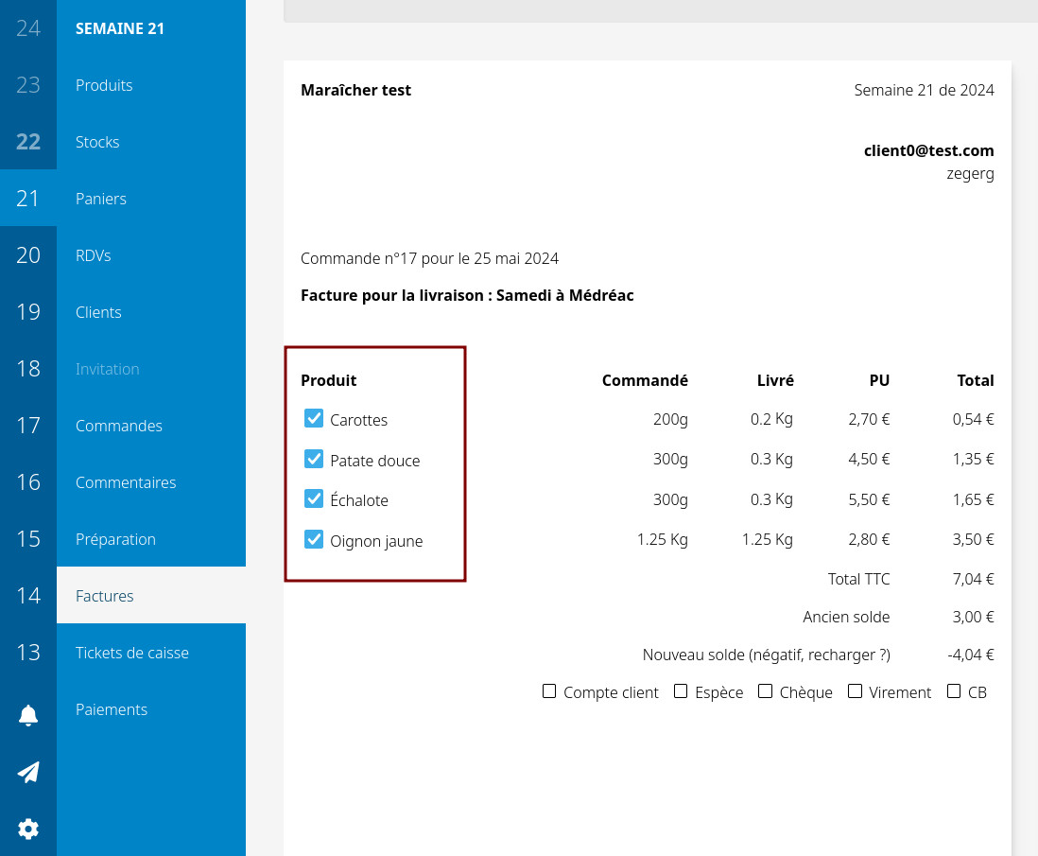Check the Chèque payment option
The image size is (1038, 856).
pos(766,691)
